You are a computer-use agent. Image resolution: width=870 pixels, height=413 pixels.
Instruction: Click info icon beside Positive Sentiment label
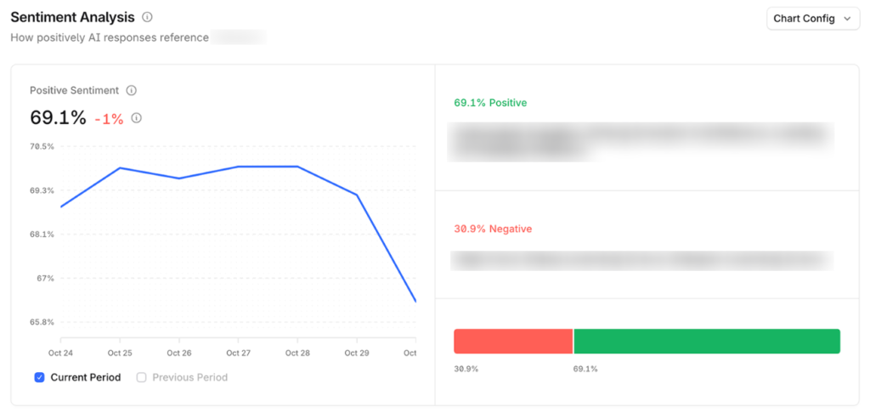(132, 91)
